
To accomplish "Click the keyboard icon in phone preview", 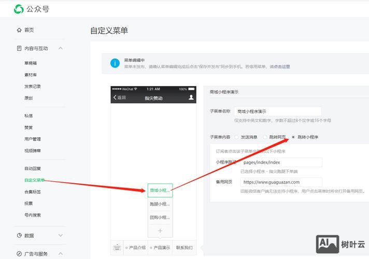I will tap(117, 248).
